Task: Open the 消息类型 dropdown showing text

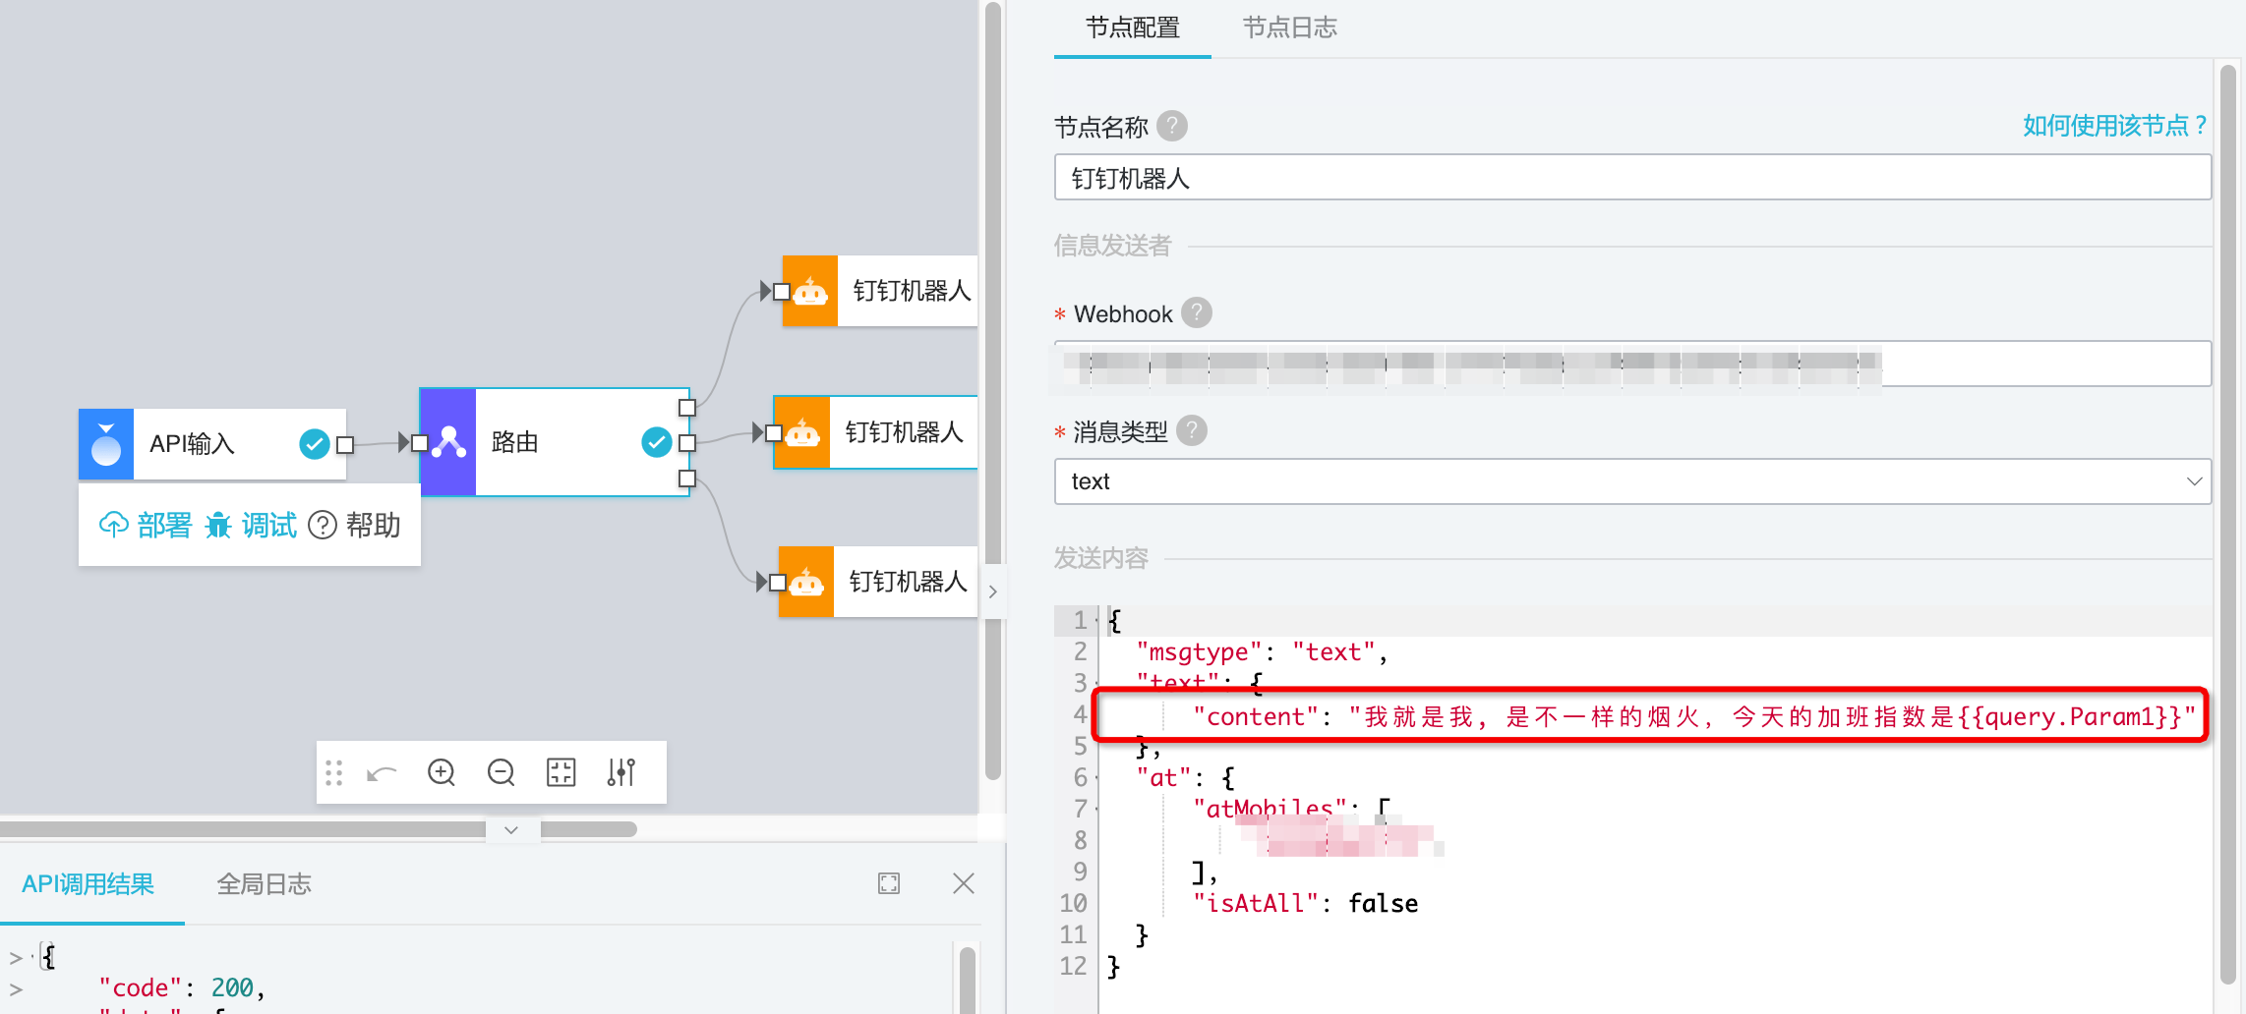Action: [x=1632, y=481]
